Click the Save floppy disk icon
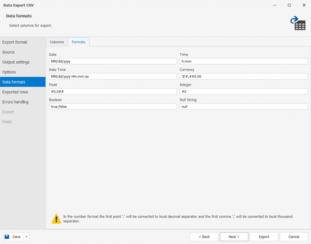 point(8,237)
